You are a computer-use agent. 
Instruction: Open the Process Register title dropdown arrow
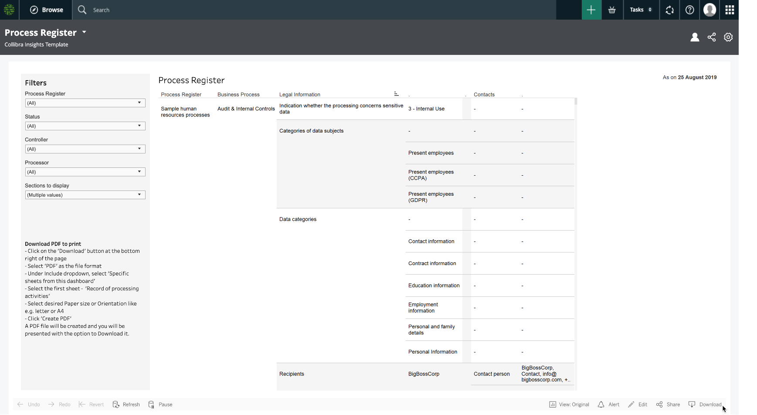(84, 32)
